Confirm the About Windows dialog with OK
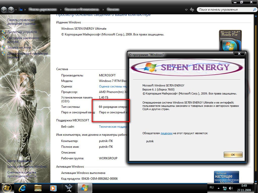Viewport: 258px width, 193px height. point(233,155)
